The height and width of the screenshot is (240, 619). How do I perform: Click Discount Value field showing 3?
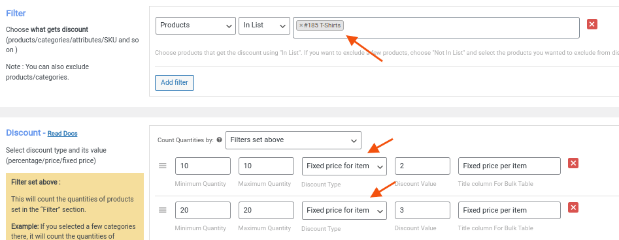[x=422, y=210]
